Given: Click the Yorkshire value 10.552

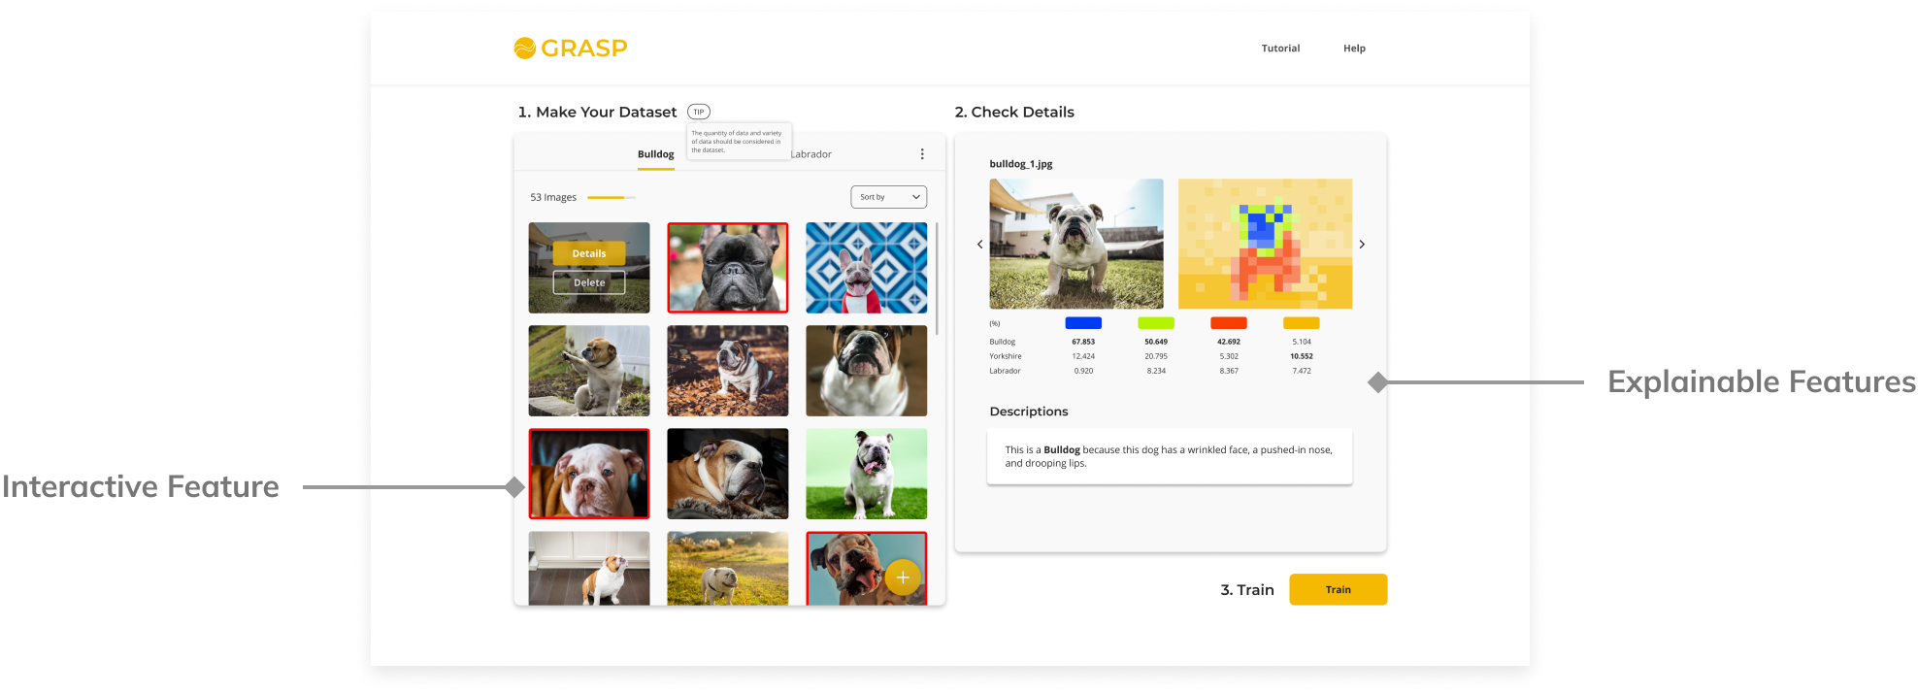Looking at the screenshot, I should (1302, 356).
